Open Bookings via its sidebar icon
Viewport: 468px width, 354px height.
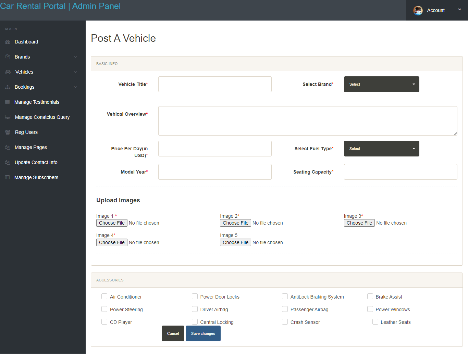click(x=8, y=87)
